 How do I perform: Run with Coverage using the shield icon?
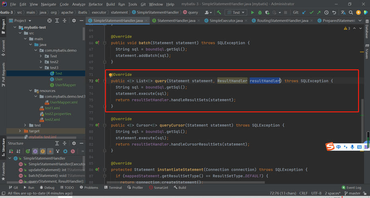pyautogui.click(x=267, y=12)
